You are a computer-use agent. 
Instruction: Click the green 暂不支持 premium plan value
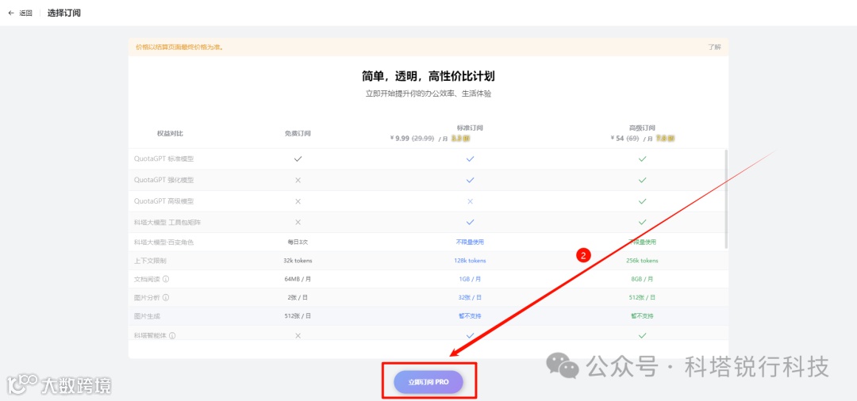[642, 316]
